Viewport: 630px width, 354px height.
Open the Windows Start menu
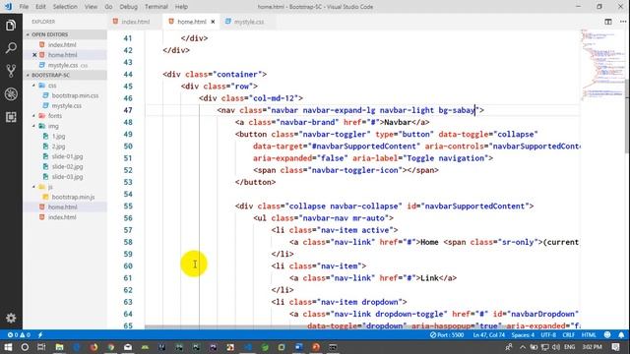[x=8, y=347]
